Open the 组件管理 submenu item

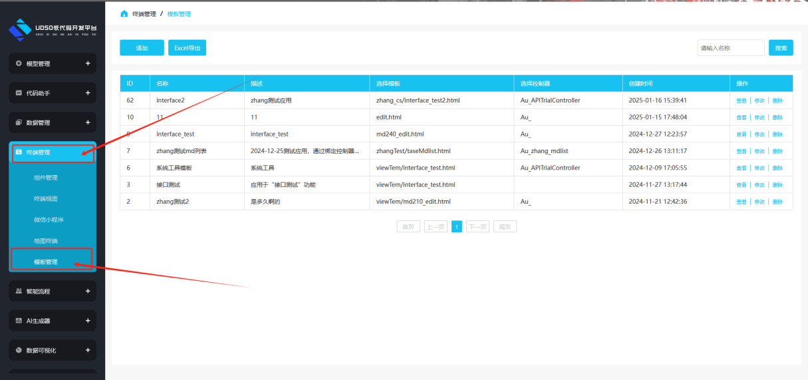tap(46, 178)
